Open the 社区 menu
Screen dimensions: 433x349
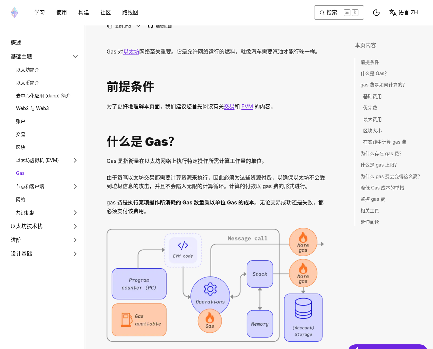point(106,13)
